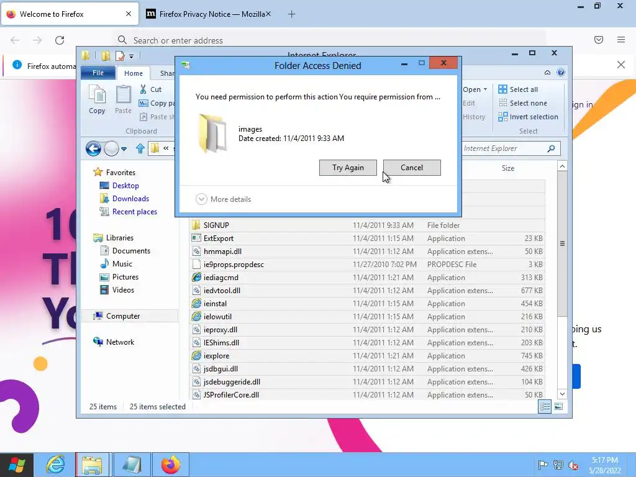Image resolution: width=636 pixels, height=477 pixels.
Task: Click the Paste clipboard icon
Action: (x=124, y=99)
